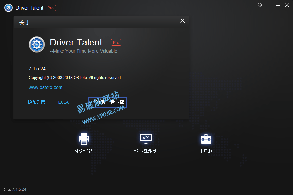Click the Pro badge in main title bar

51,8
